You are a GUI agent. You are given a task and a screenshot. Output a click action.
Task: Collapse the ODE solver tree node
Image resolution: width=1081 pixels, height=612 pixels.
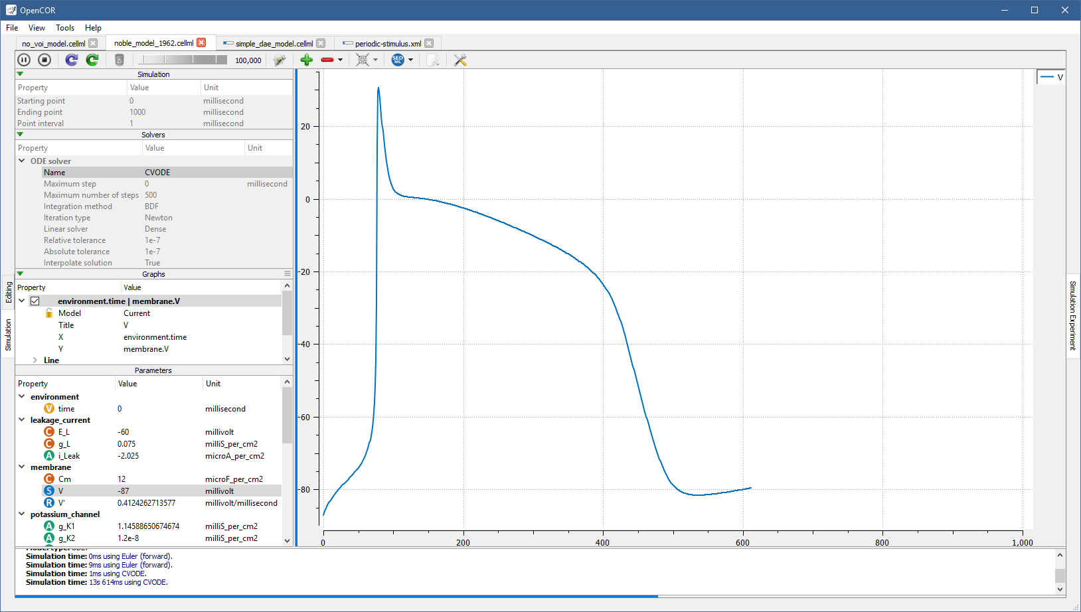tap(22, 161)
